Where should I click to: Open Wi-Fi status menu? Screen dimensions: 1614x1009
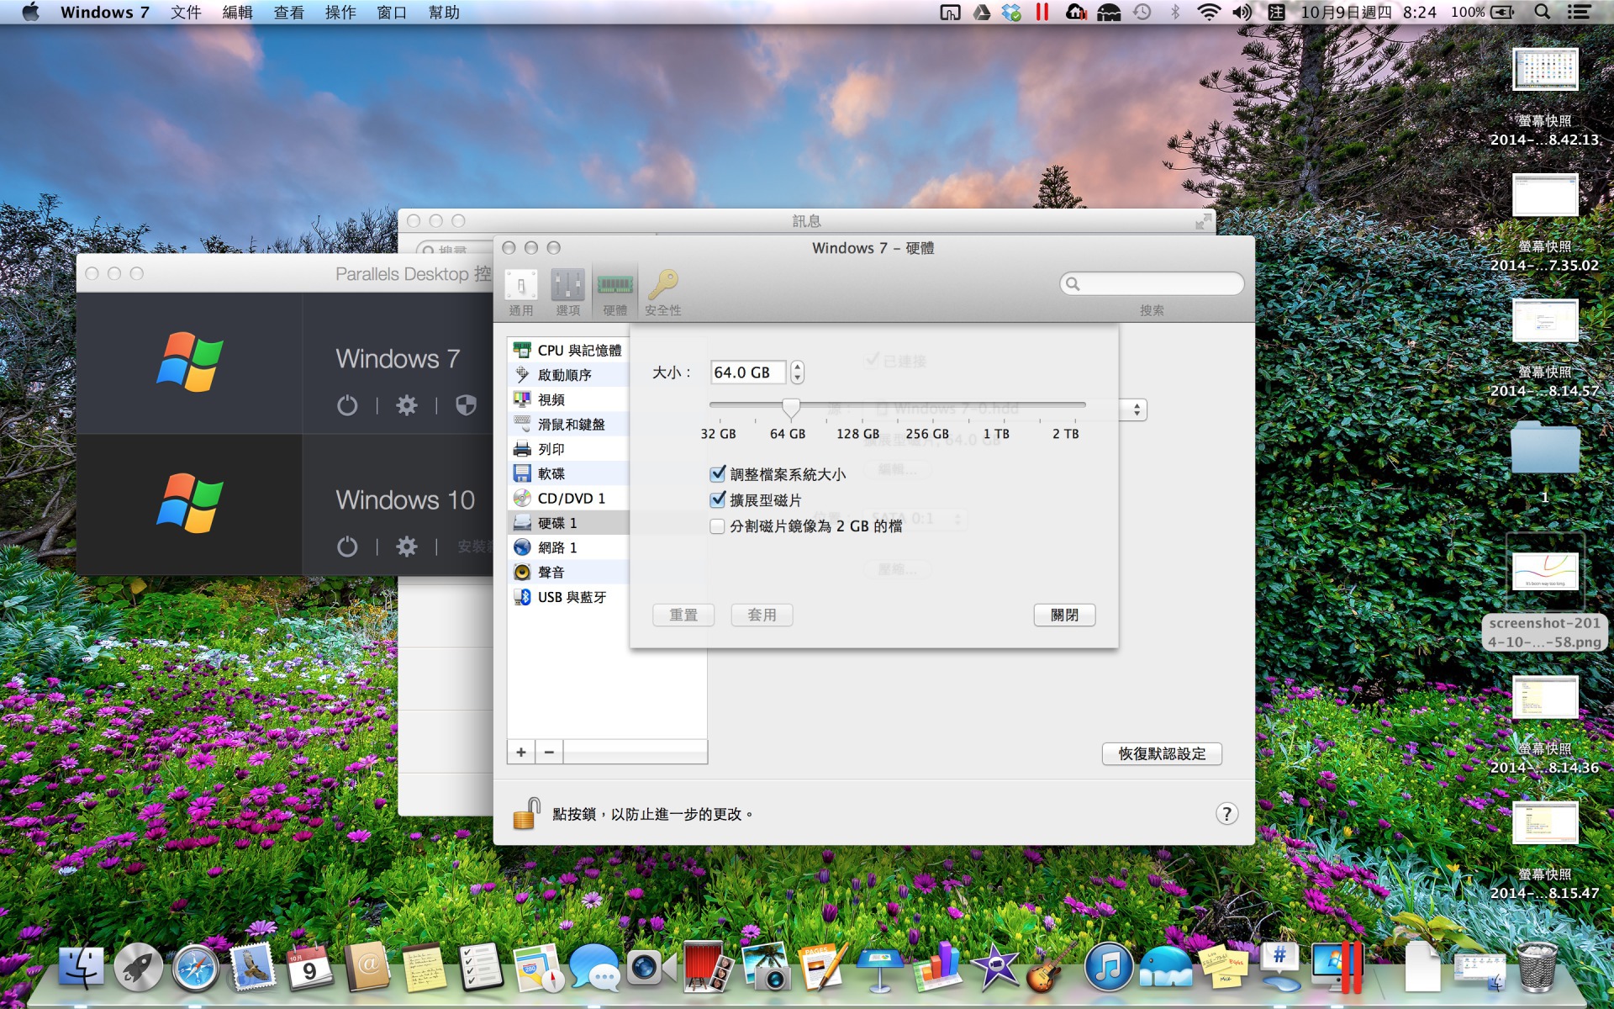click(x=1208, y=12)
